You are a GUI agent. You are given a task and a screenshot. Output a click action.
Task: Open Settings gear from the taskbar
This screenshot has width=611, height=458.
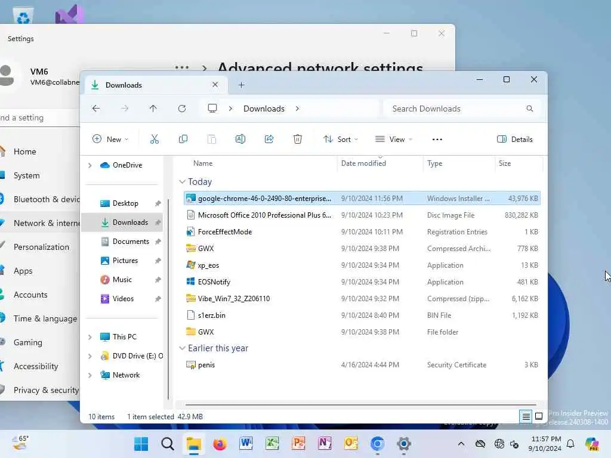[x=404, y=444]
